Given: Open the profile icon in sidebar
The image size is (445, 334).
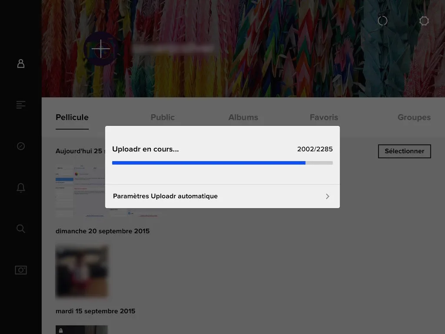Looking at the screenshot, I should [21, 63].
